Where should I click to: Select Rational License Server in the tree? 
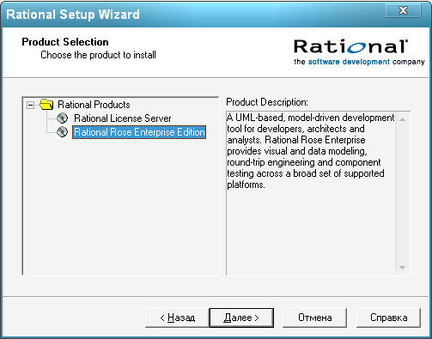click(x=122, y=118)
